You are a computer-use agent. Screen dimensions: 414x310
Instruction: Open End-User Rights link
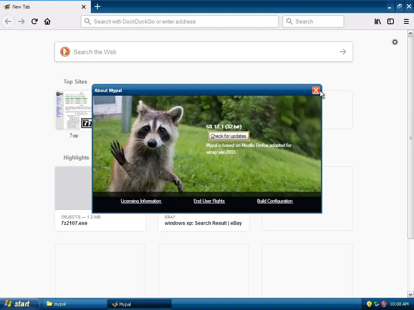[x=209, y=201]
